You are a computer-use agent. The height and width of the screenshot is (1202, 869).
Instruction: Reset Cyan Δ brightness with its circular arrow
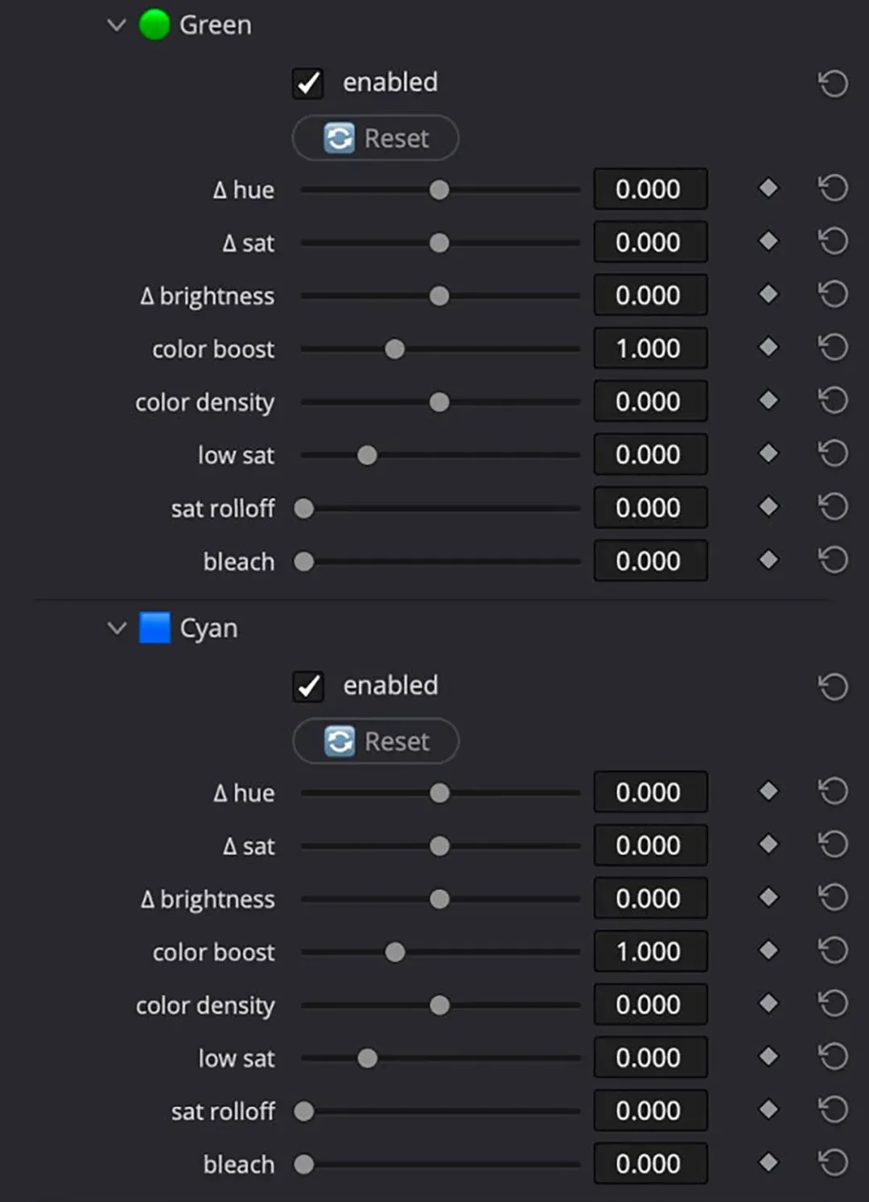[833, 898]
